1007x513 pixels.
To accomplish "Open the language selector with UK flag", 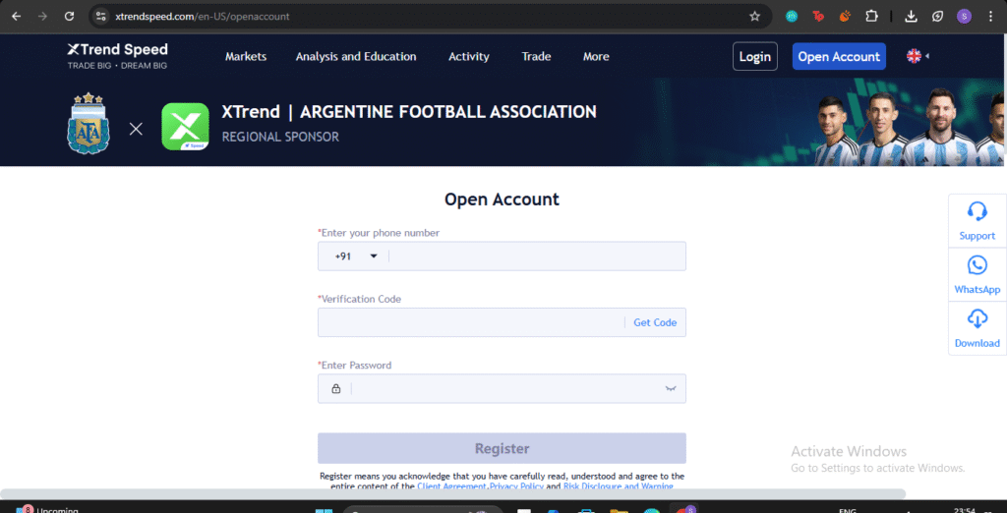I will 918,56.
